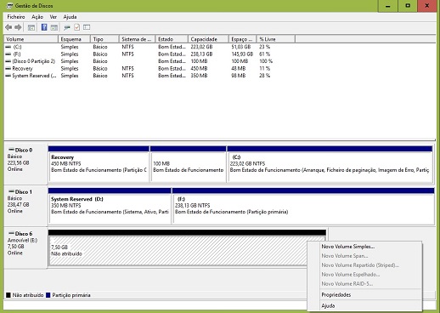Click the blue question mark help icon
This screenshot has height=313, width=440.
point(44,27)
